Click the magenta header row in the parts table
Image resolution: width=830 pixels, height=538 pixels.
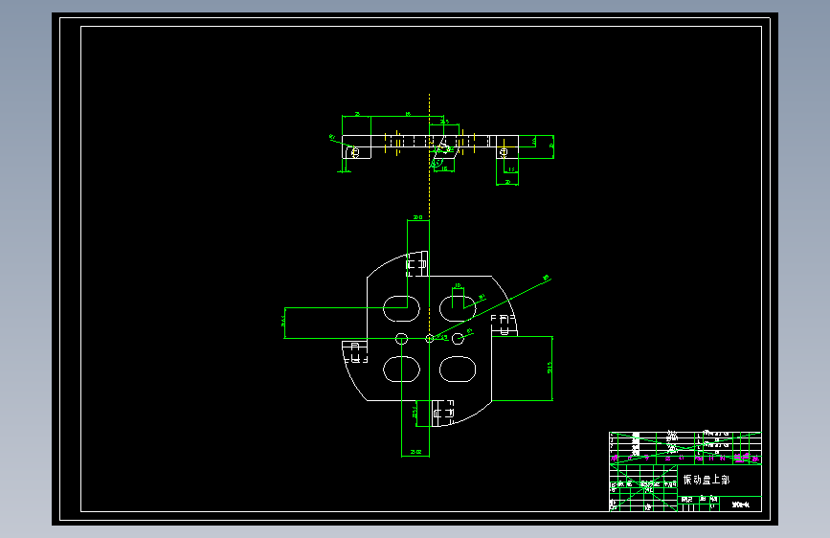point(685,459)
